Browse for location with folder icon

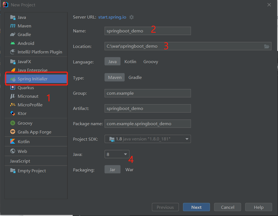pos(267,46)
